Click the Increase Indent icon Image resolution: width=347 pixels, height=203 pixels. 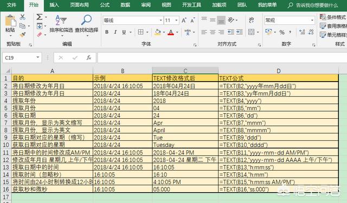tap(240, 32)
